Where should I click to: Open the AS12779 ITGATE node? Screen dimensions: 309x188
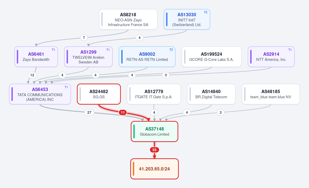tap(154, 94)
